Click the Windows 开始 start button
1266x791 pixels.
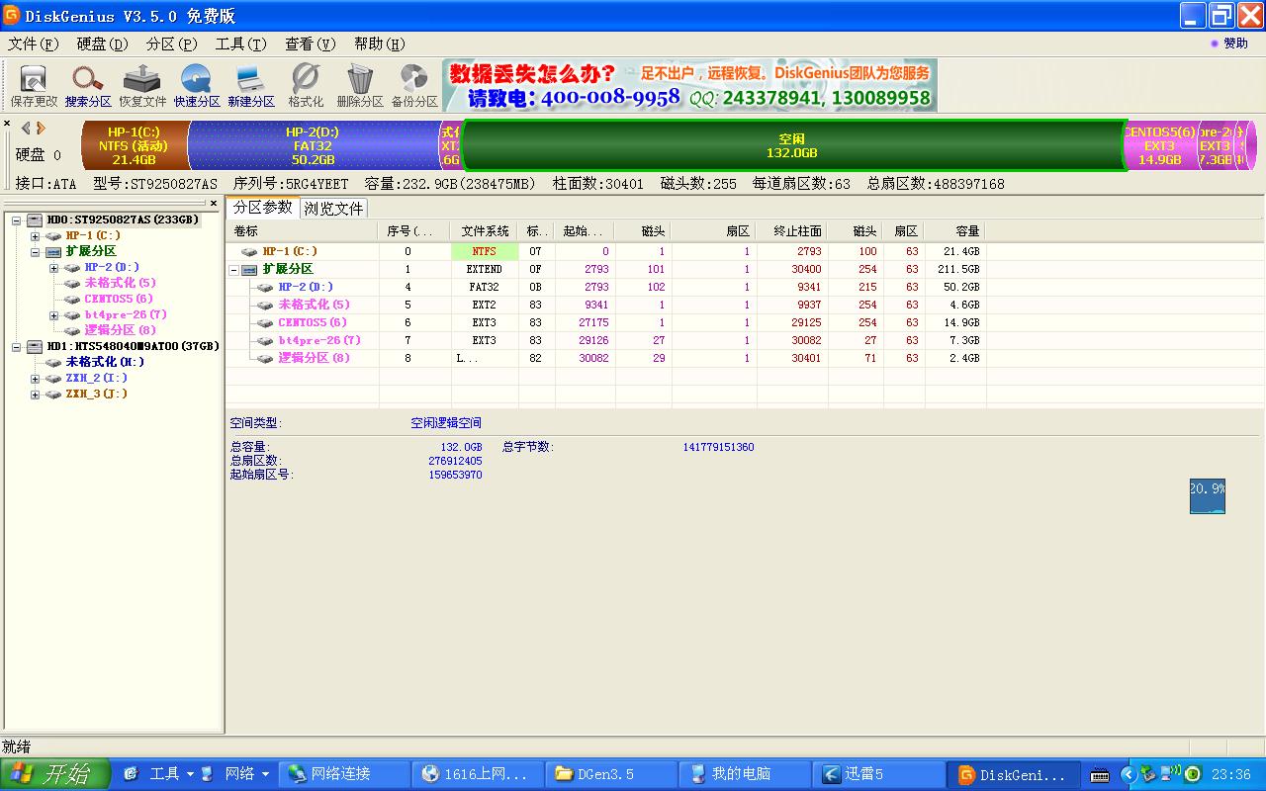[x=53, y=774]
